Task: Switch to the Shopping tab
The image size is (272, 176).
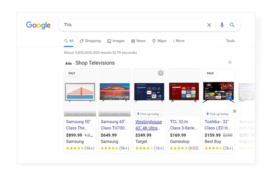Action: 90,41
